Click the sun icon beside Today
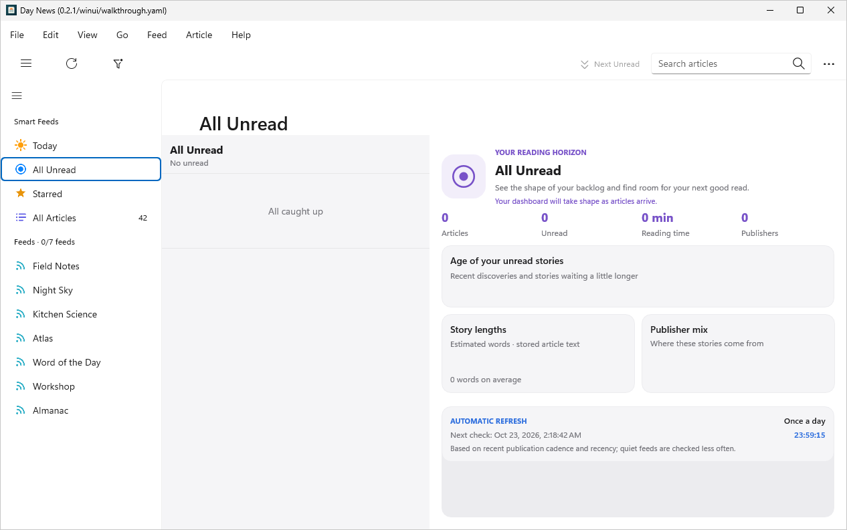847x530 pixels. [x=21, y=145]
